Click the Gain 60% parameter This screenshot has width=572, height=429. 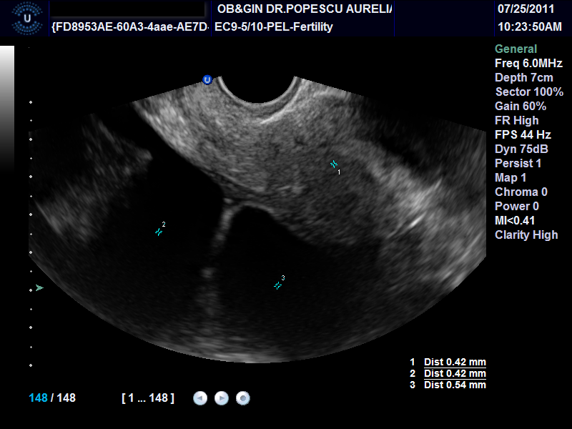(521, 106)
